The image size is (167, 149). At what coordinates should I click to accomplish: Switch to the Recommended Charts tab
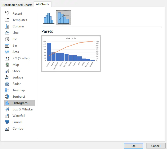17,5
